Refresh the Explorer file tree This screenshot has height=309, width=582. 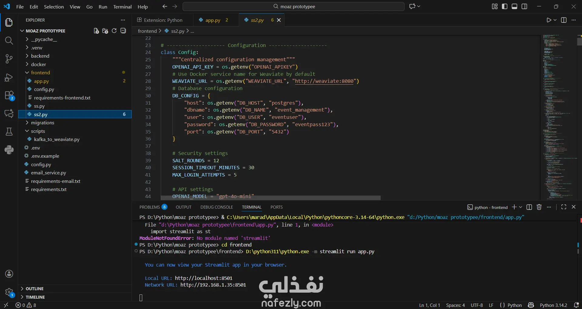click(x=114, y=31)
